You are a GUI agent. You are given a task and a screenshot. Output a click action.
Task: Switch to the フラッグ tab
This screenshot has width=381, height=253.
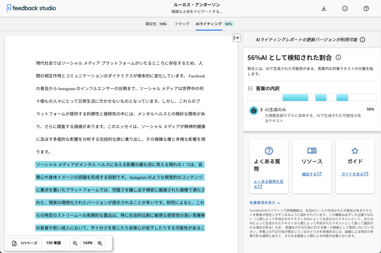point(182,24)
